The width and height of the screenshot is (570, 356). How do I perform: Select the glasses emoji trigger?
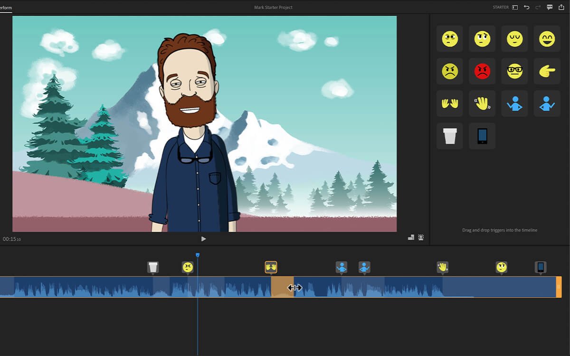pyautogui.click(x=514, y=71)
